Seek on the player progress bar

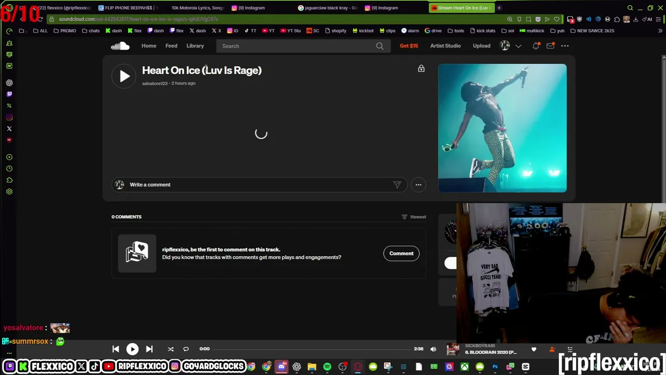[x=312, y=349]
